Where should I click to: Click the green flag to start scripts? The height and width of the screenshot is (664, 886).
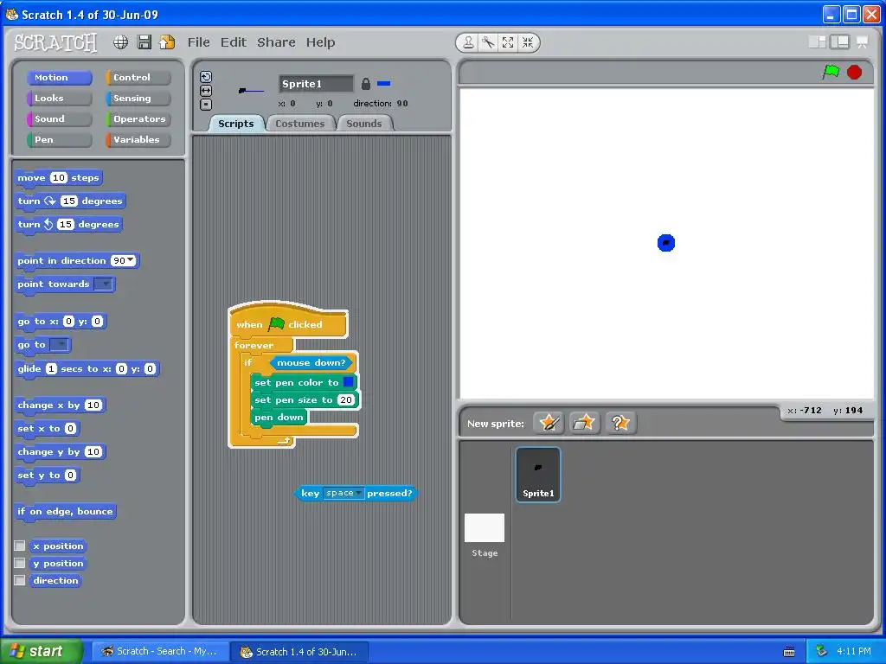click(x=831, y=72)
